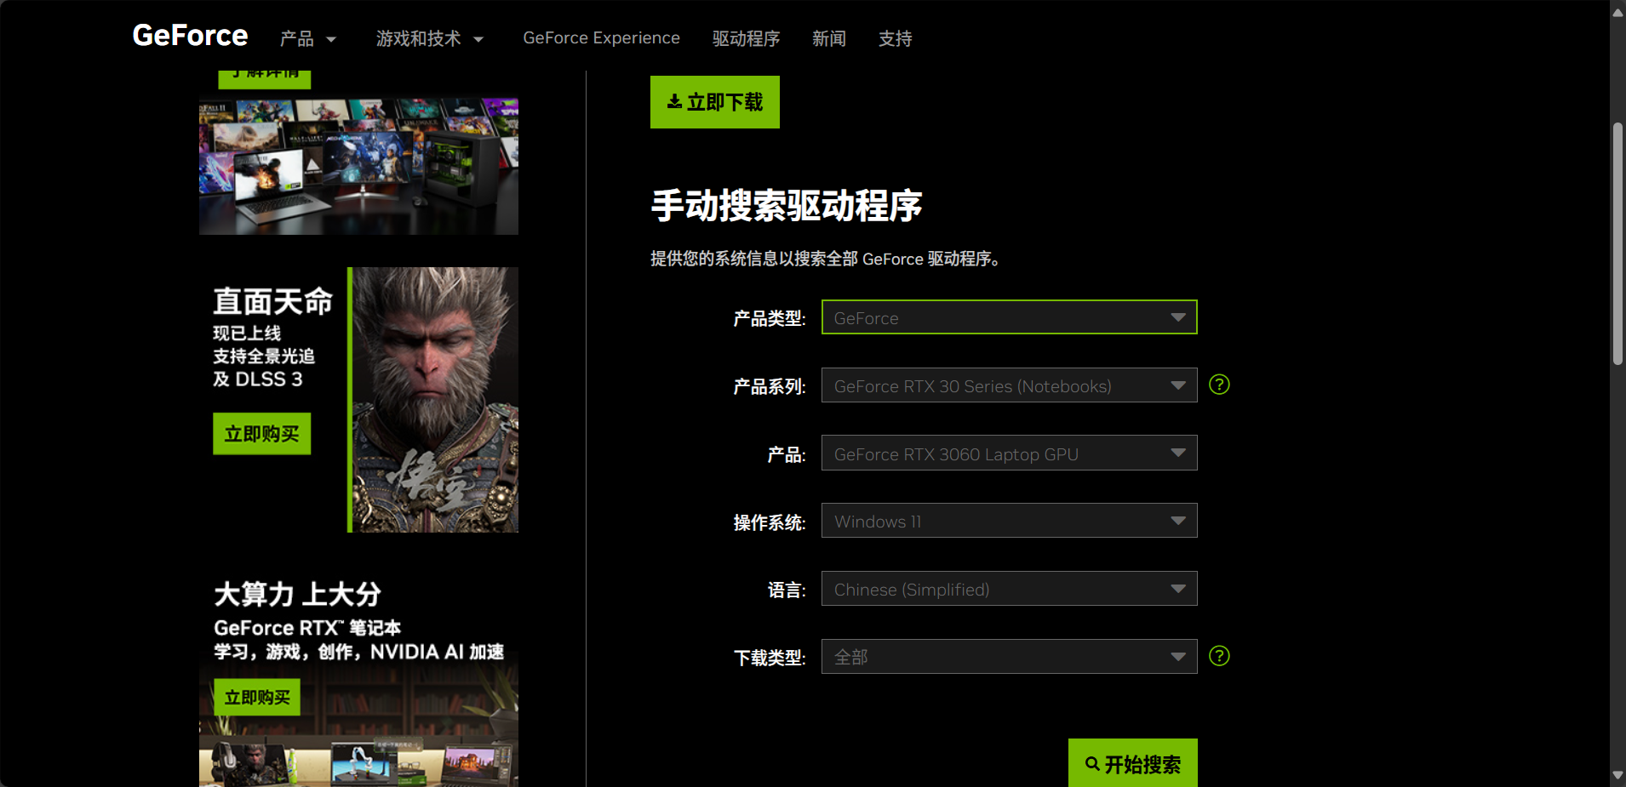
Task: Click the GeForce logo in header
Action: 190,36
